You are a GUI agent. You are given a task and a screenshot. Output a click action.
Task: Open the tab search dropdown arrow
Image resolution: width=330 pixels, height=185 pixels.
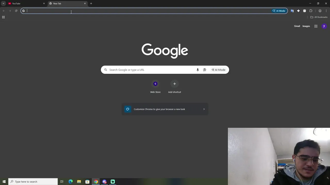pos(3,3)
